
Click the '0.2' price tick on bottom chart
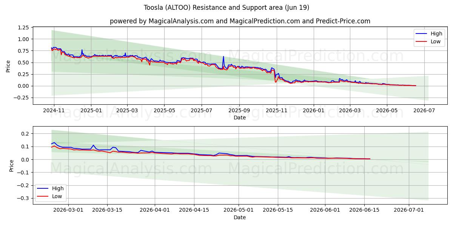click(x=25, y=134)
